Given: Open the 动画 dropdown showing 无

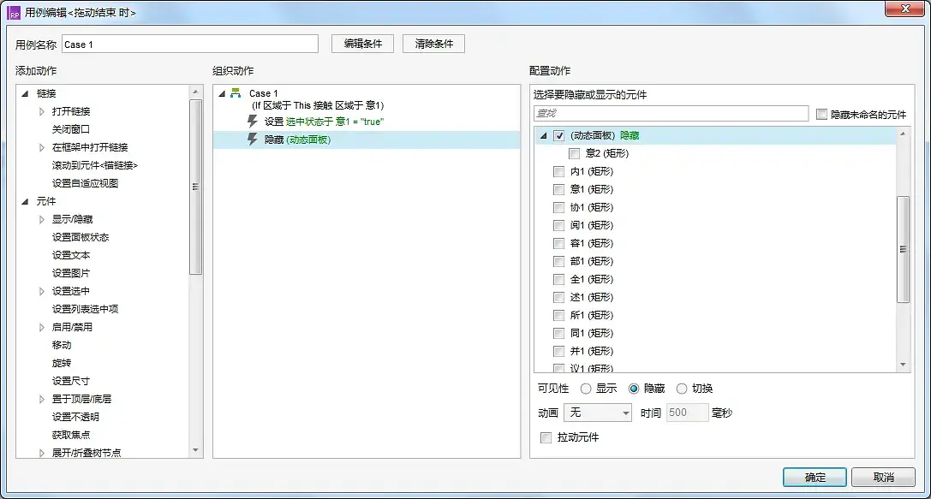Looking at the screenshot, I should [597, 413].
